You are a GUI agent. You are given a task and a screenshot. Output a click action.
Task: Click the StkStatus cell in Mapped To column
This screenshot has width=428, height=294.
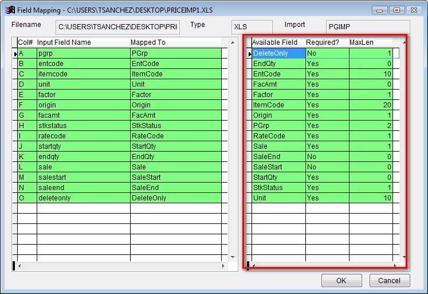click(x=176, y=126)
